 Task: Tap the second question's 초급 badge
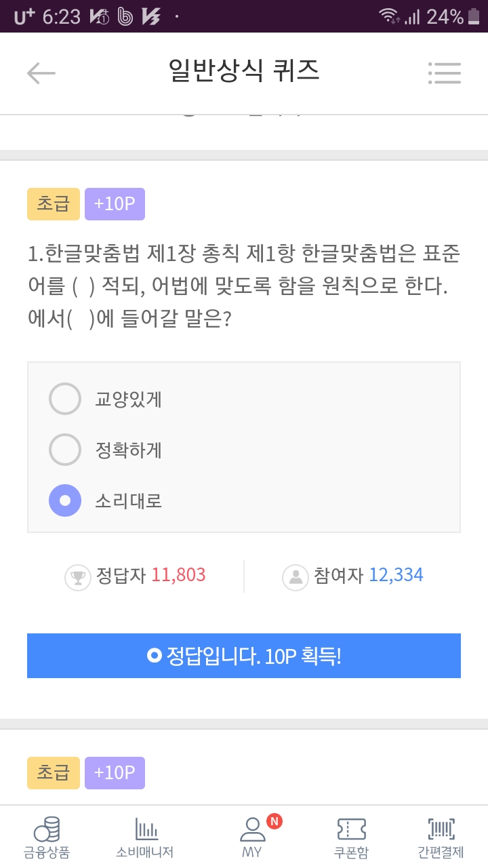[x=54, y=773]
